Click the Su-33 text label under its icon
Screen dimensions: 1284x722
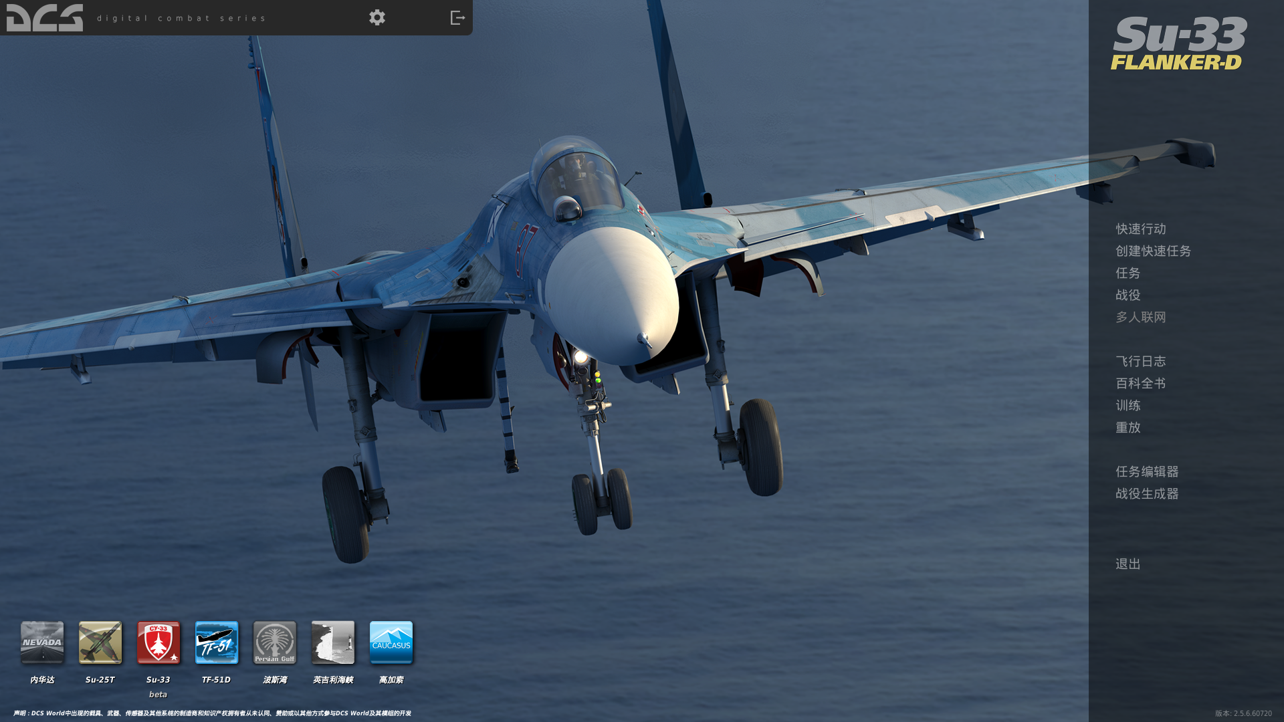click(158, 680)
